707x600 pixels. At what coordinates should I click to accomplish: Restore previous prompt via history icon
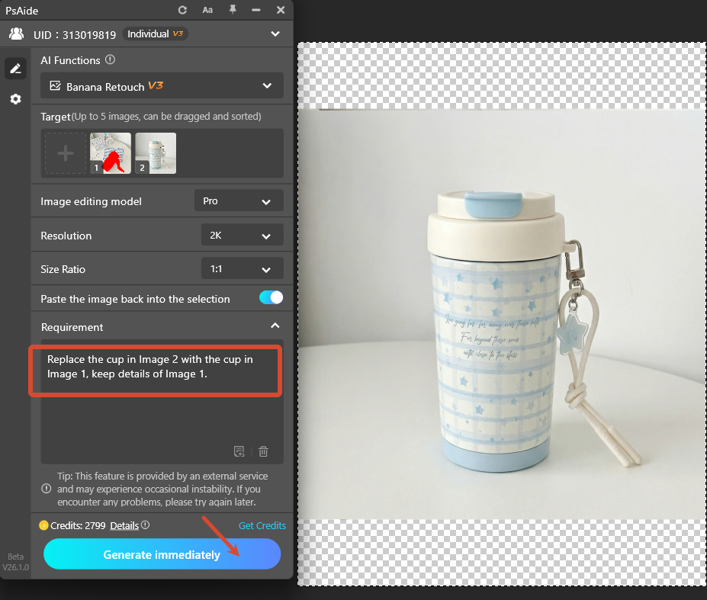point(239,451)
